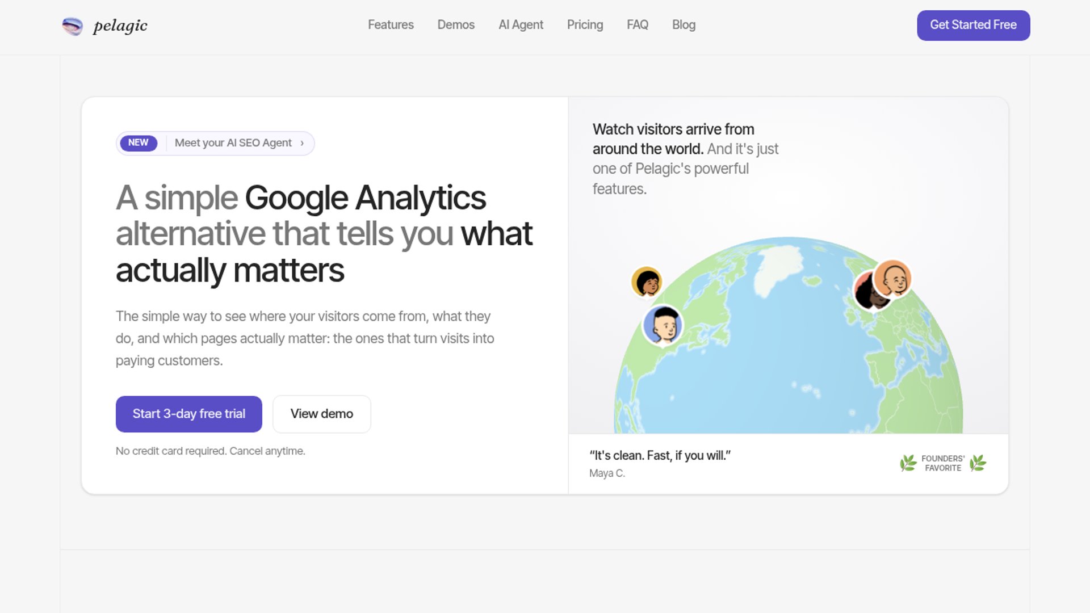Click the Pelagic logo icon
The height and width of the screenshot is (613, 1090).
[72, 26]
